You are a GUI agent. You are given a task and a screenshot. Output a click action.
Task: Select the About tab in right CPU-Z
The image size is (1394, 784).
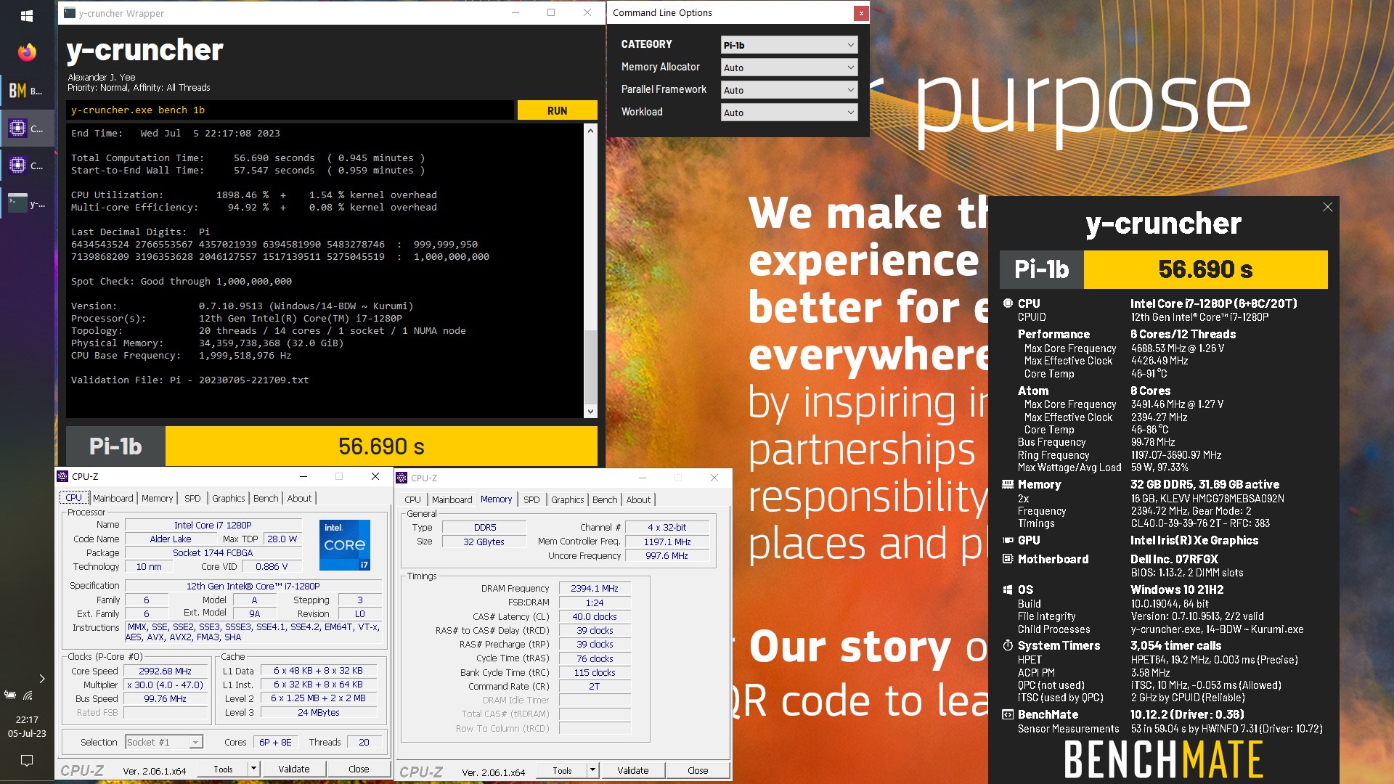(638, 499)
